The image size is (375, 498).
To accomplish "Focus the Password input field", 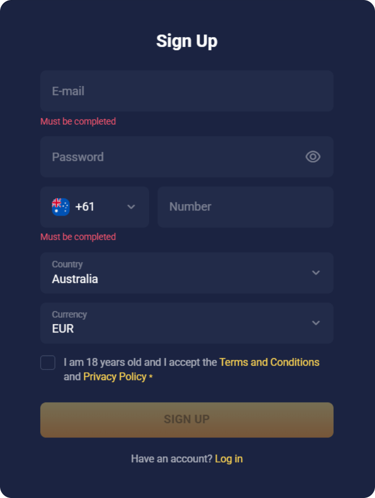I will (x=172, y=157).
